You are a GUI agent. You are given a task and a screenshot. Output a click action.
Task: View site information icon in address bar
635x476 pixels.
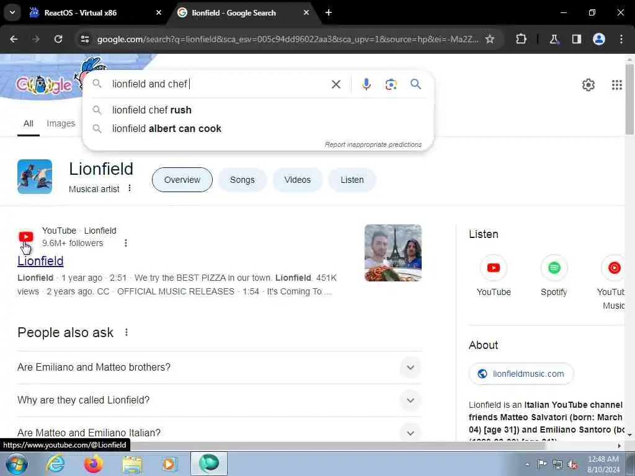84,39
